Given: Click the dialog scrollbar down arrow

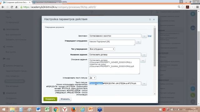Looking at the screenshot, I should coord(155,94).
